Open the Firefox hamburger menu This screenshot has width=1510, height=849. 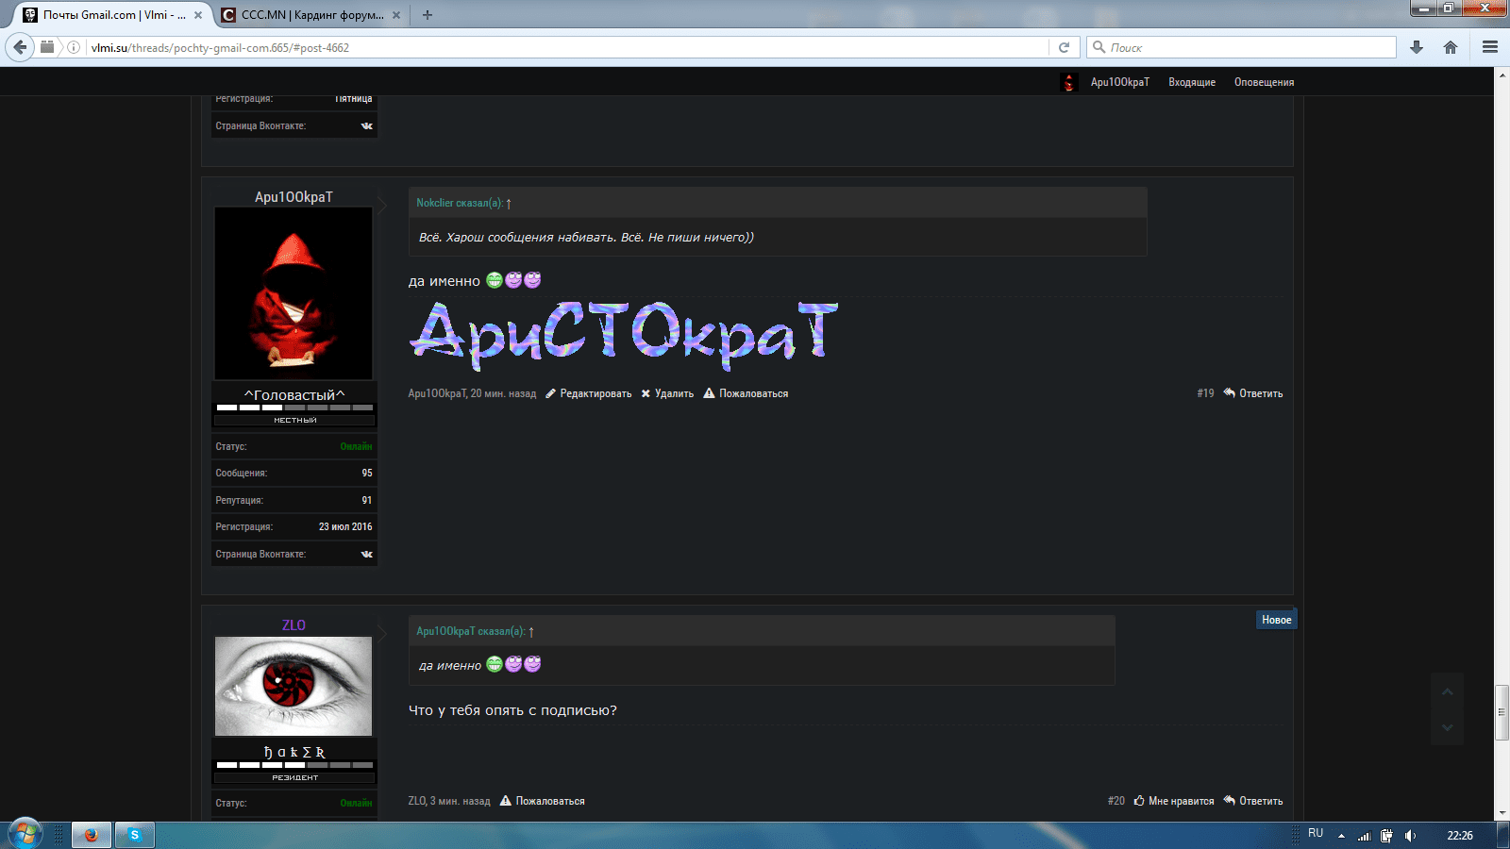tap(1490, 47)
